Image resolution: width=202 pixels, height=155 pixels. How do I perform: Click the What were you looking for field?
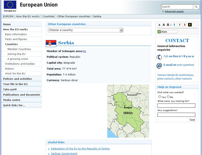click(x=176, y=106)
